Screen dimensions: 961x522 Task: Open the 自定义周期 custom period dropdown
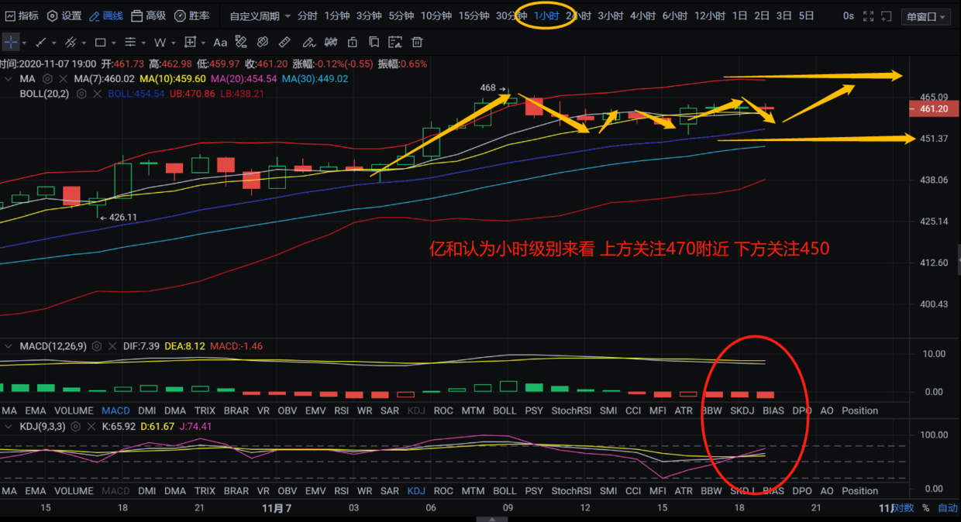coord(260,16)
